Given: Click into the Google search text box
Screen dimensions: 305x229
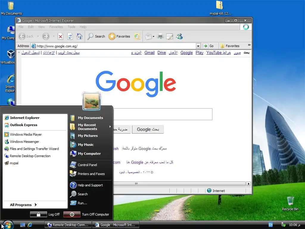Looking at the screenshot, I should click(x=163, y=114).
